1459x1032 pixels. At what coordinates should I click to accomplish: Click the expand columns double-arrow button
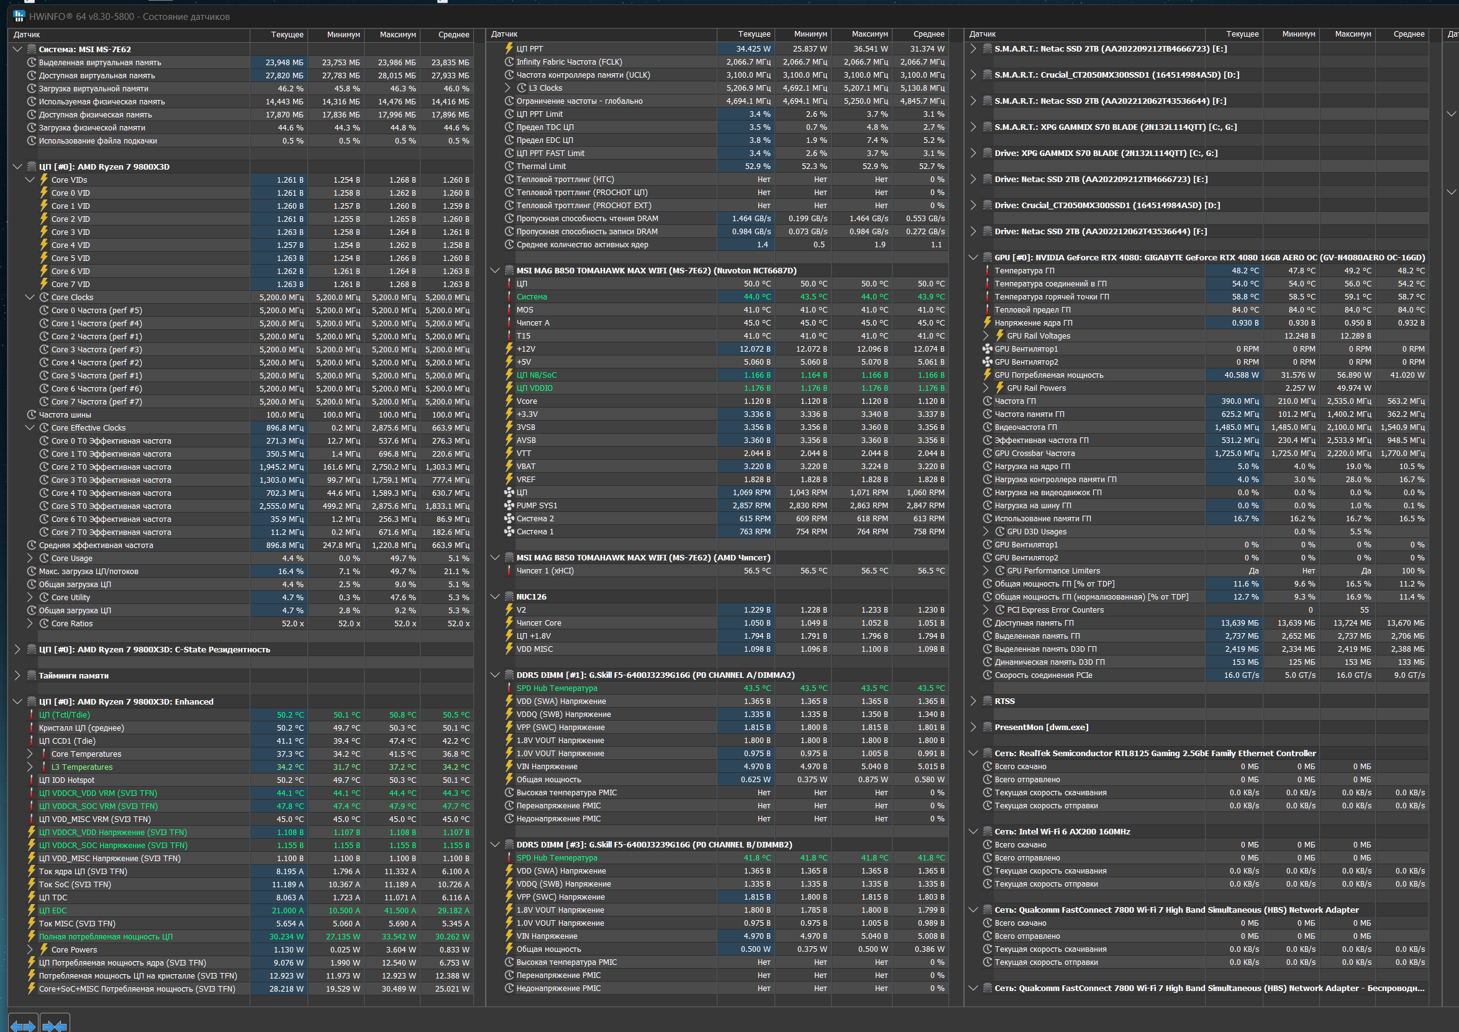point(23,1025)
